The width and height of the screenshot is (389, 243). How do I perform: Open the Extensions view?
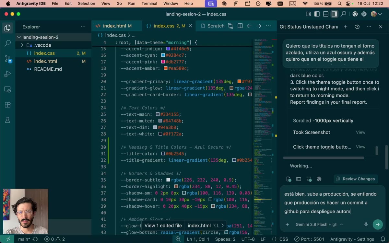click(x=7, y=105)
